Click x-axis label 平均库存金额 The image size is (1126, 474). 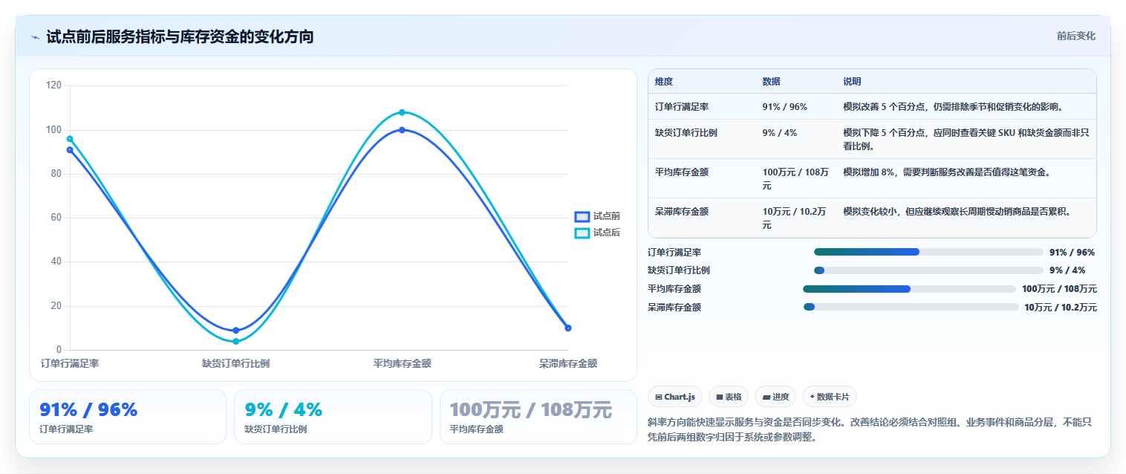tap(402, 363)
